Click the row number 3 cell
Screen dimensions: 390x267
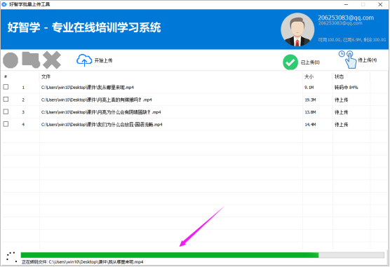tap(23, 112)
